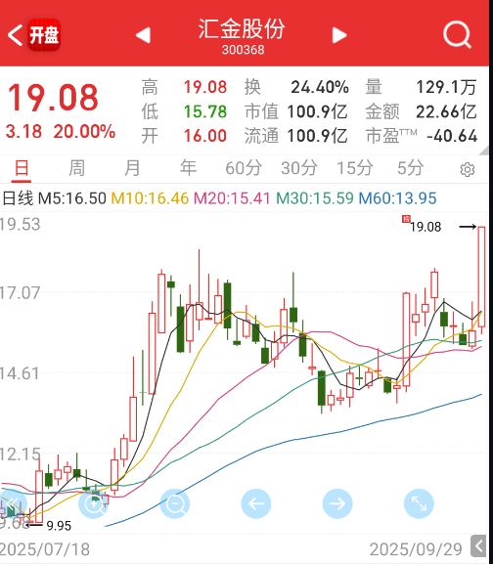493x564 pixels.
Task: Switch to 月 monthly chart tab
Action: click(132, 168)
